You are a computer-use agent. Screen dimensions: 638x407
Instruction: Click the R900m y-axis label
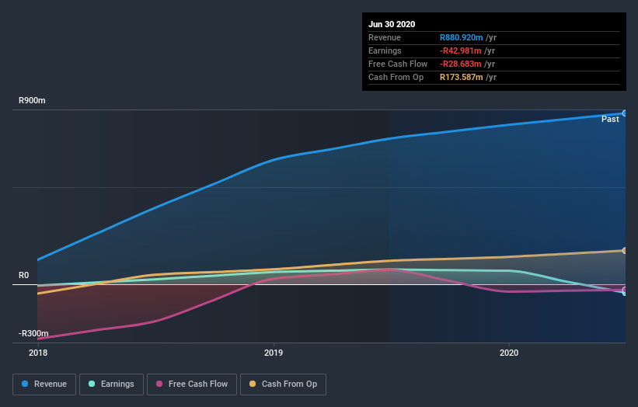tap(32, 100)
